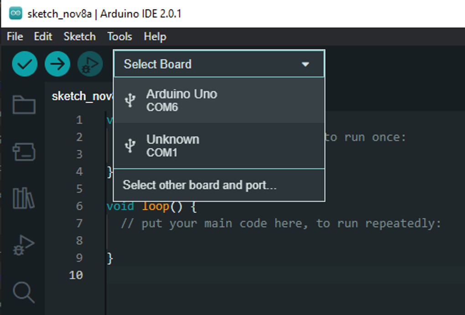Open the Debug panel in sidebar
The height and width of the screenshot is (315, 465).
24,245
